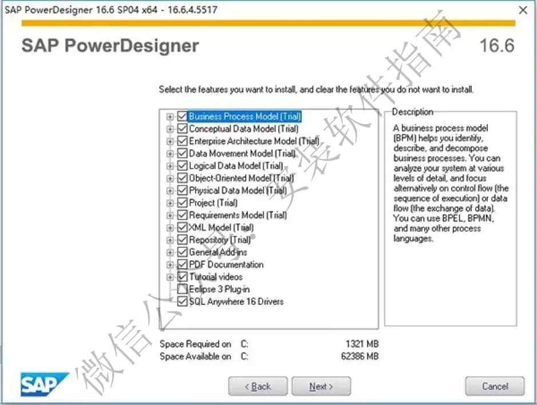This screenshot has height=405, width=537.
Task: Click the 16.6 version number heading
Action: [x=497, y=46]
